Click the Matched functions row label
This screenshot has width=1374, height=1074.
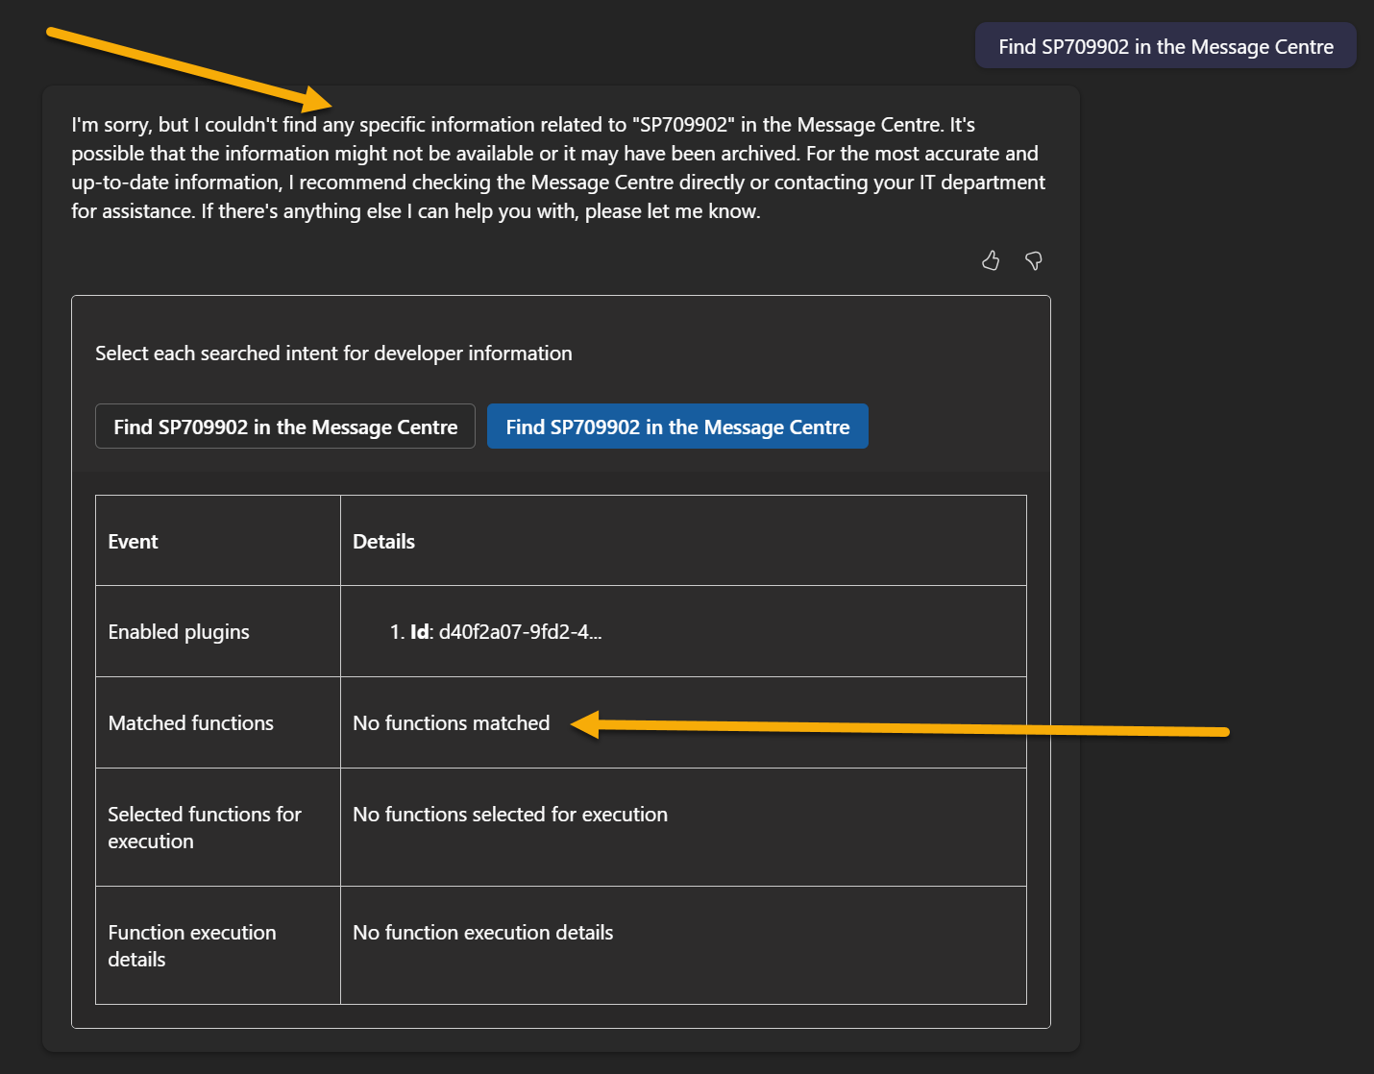190,723
